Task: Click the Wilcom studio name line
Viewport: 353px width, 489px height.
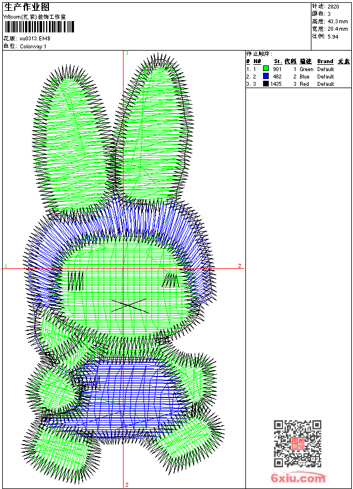Action: [x=34, y=17]
